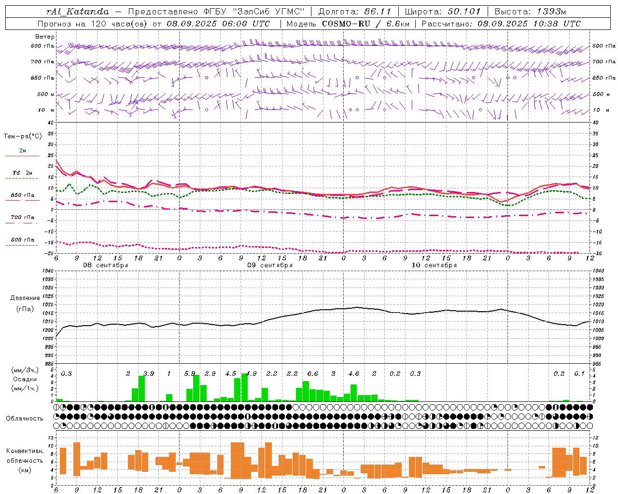Click the station name rAl_Katanda in the header
The height and width of the screenshot is (494, 618).
[78, 12]
